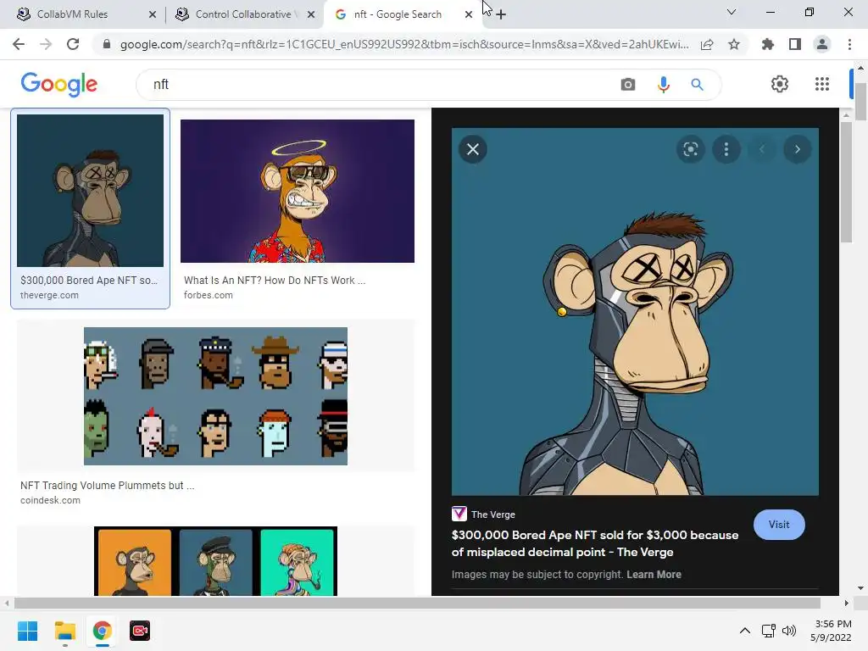Screen dimensions: 868x651
Task: Click caption 'What Is An NFT? How Do NFTs Work'
Action: 275,280
